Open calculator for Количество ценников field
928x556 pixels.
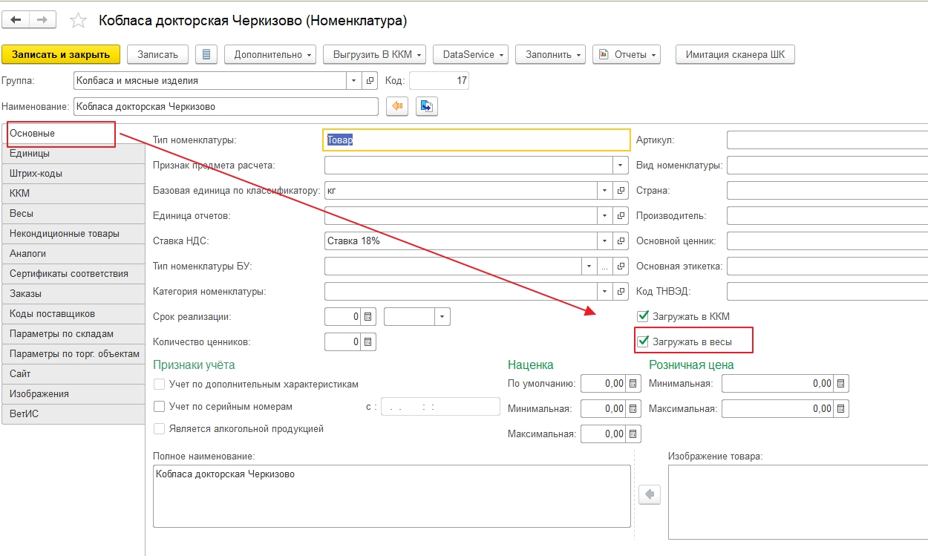pyautogui.click(x=369, y=342)
